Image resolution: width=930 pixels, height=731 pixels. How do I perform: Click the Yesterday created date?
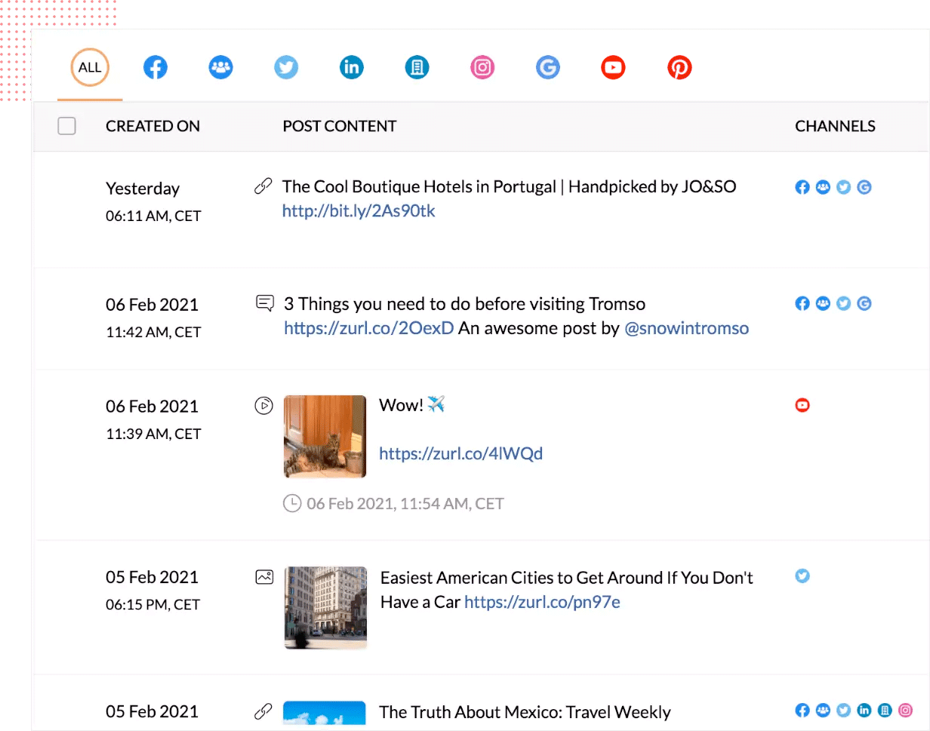point(143,189)
